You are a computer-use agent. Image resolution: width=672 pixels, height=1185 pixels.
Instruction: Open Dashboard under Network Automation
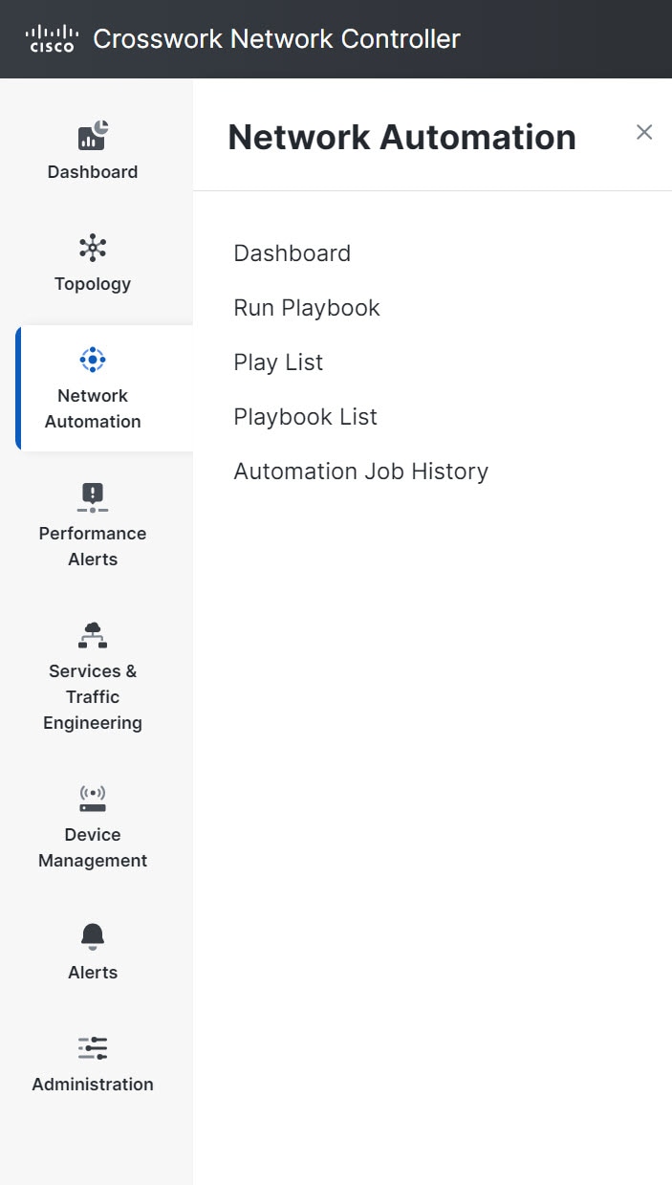tap(292, 252)
